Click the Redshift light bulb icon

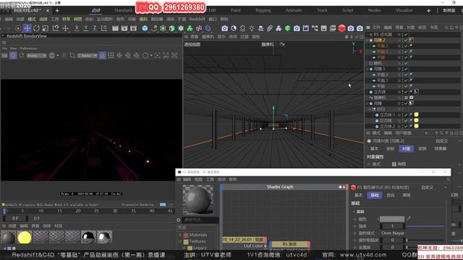(252, 28)
